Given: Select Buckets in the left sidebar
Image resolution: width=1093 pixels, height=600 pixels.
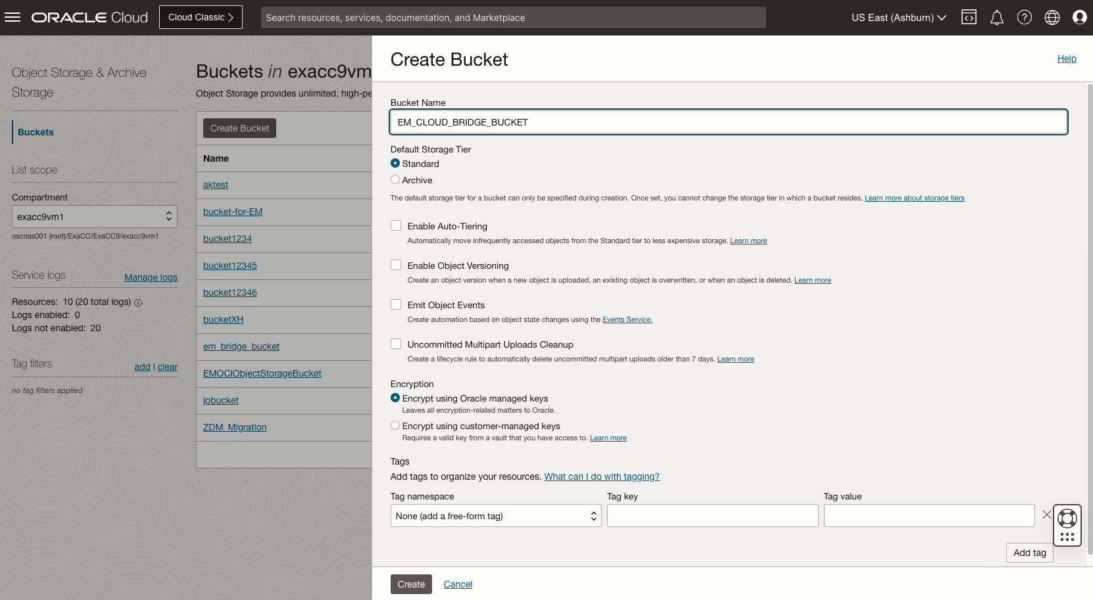Looking at the screenshot, I should pyautogui.click(x=36, y=132).
